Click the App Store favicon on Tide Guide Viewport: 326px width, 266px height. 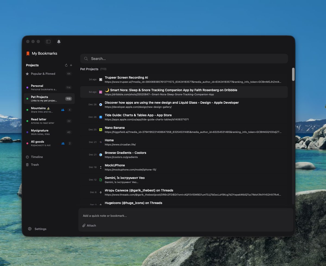[101, 117]
